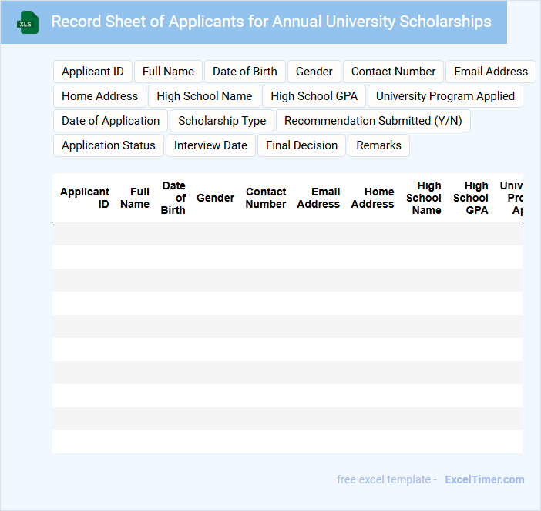Select the Final Decision tag

click(x=301, y=145)
